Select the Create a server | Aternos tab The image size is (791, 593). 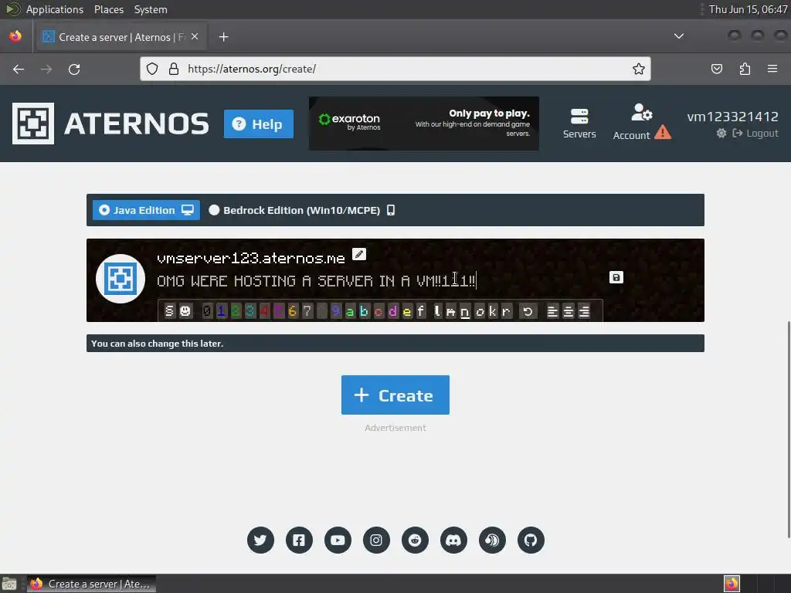[120, 37]
